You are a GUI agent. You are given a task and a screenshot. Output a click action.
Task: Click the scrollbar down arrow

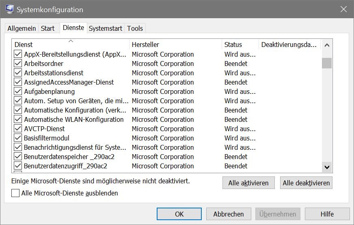coord(327,167)
